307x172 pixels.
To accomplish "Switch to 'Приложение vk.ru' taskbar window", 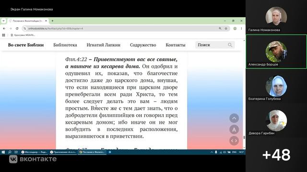I will 63,152.
